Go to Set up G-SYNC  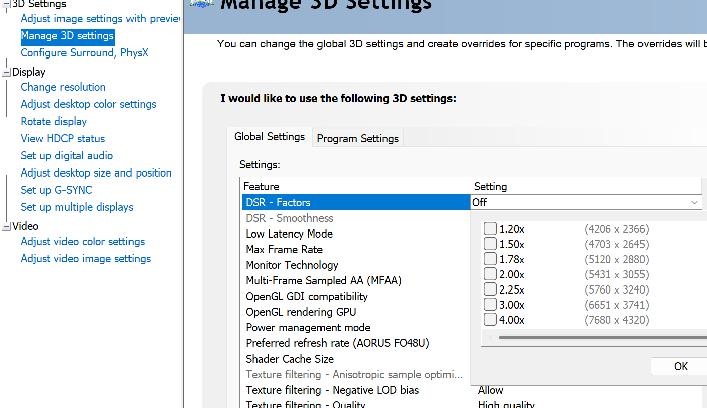tap(56, 190)
